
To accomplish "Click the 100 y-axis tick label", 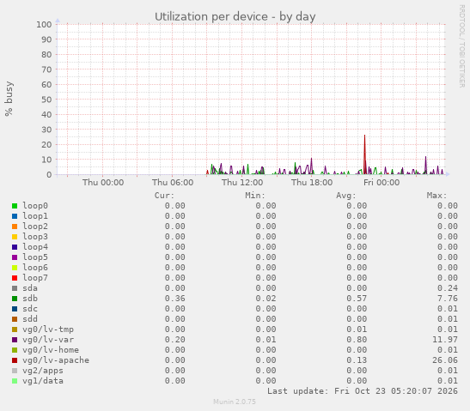I will (44, 24).
